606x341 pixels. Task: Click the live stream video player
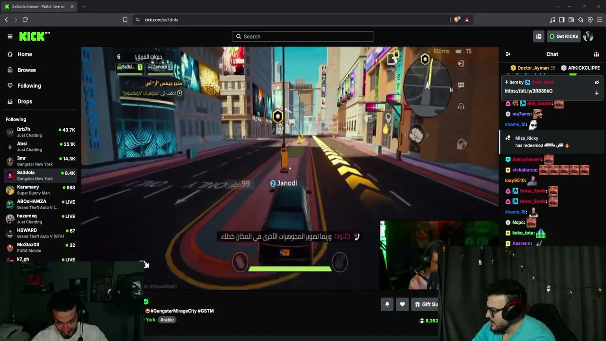click(290, 168)
